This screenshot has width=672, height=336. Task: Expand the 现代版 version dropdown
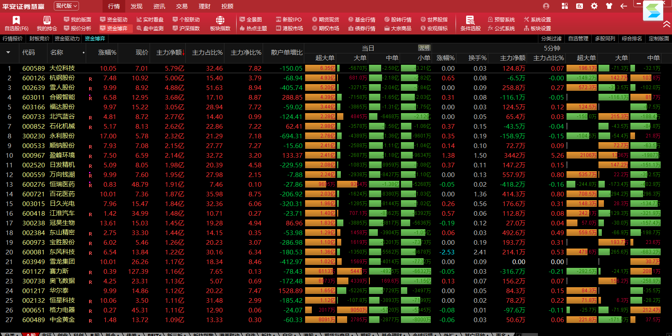click(x=66, y=6)
